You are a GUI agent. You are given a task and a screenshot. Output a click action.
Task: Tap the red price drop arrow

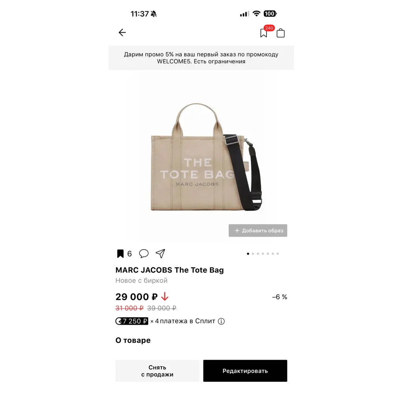tap(165, 297)
